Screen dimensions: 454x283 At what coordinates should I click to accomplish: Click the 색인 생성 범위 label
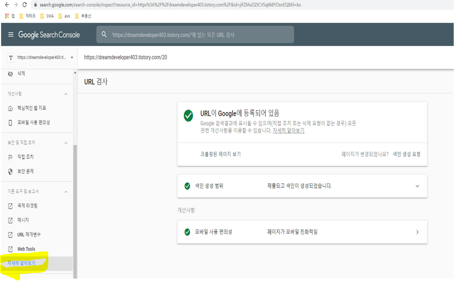tap(209, 186)
